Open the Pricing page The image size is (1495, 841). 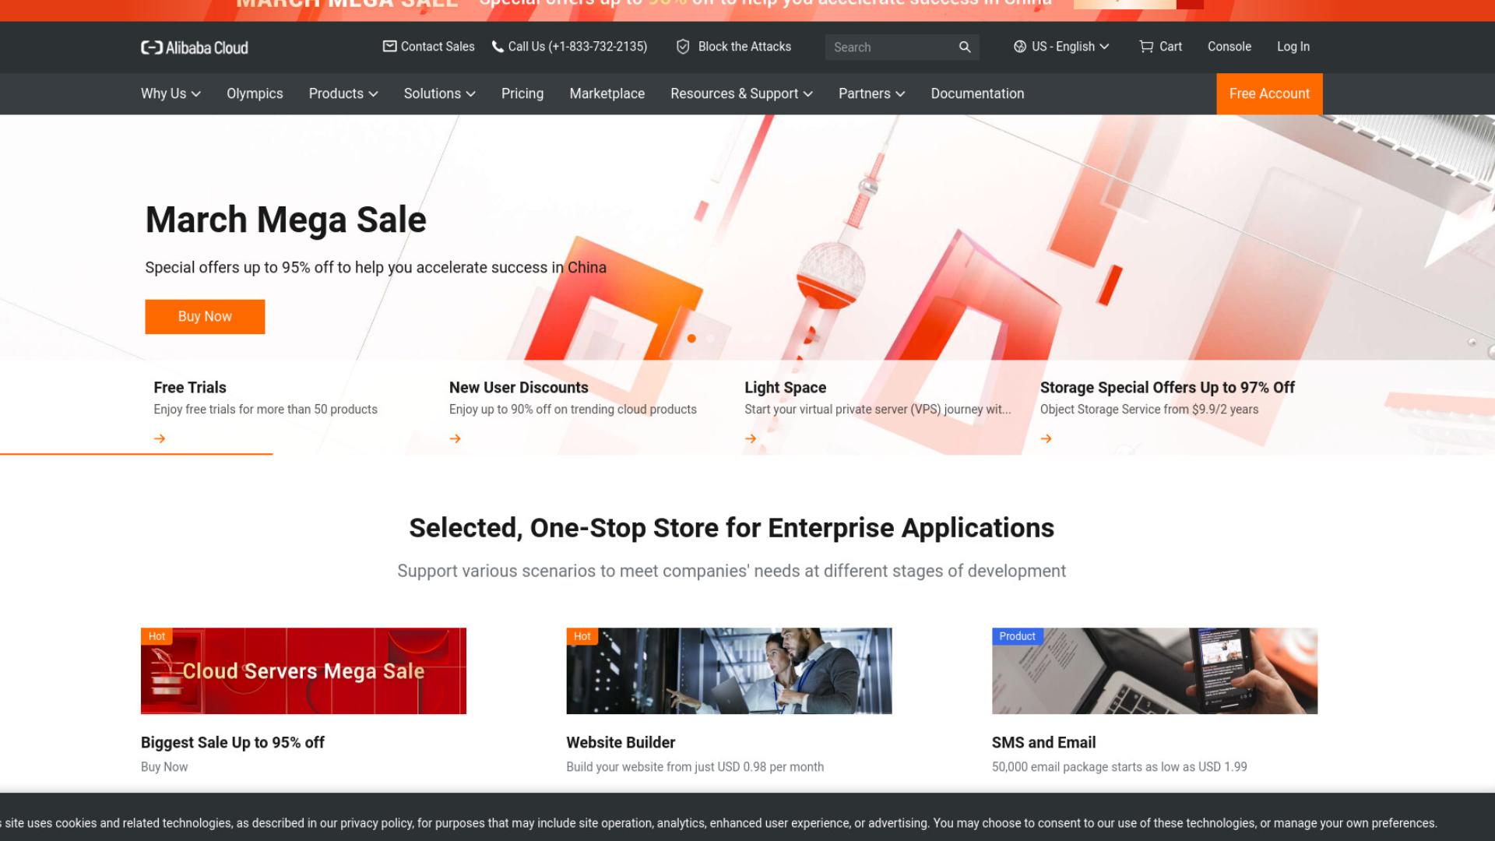click(x=522, y=93)
